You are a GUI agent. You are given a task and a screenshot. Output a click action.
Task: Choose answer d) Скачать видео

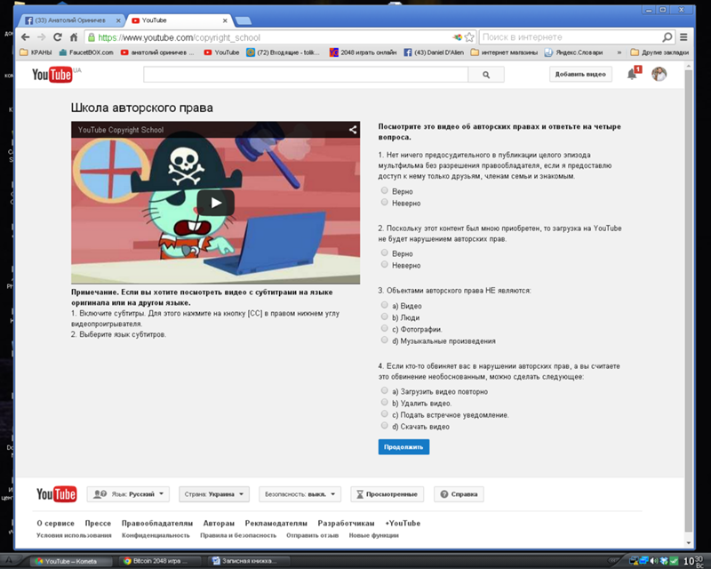coord(385,426)
